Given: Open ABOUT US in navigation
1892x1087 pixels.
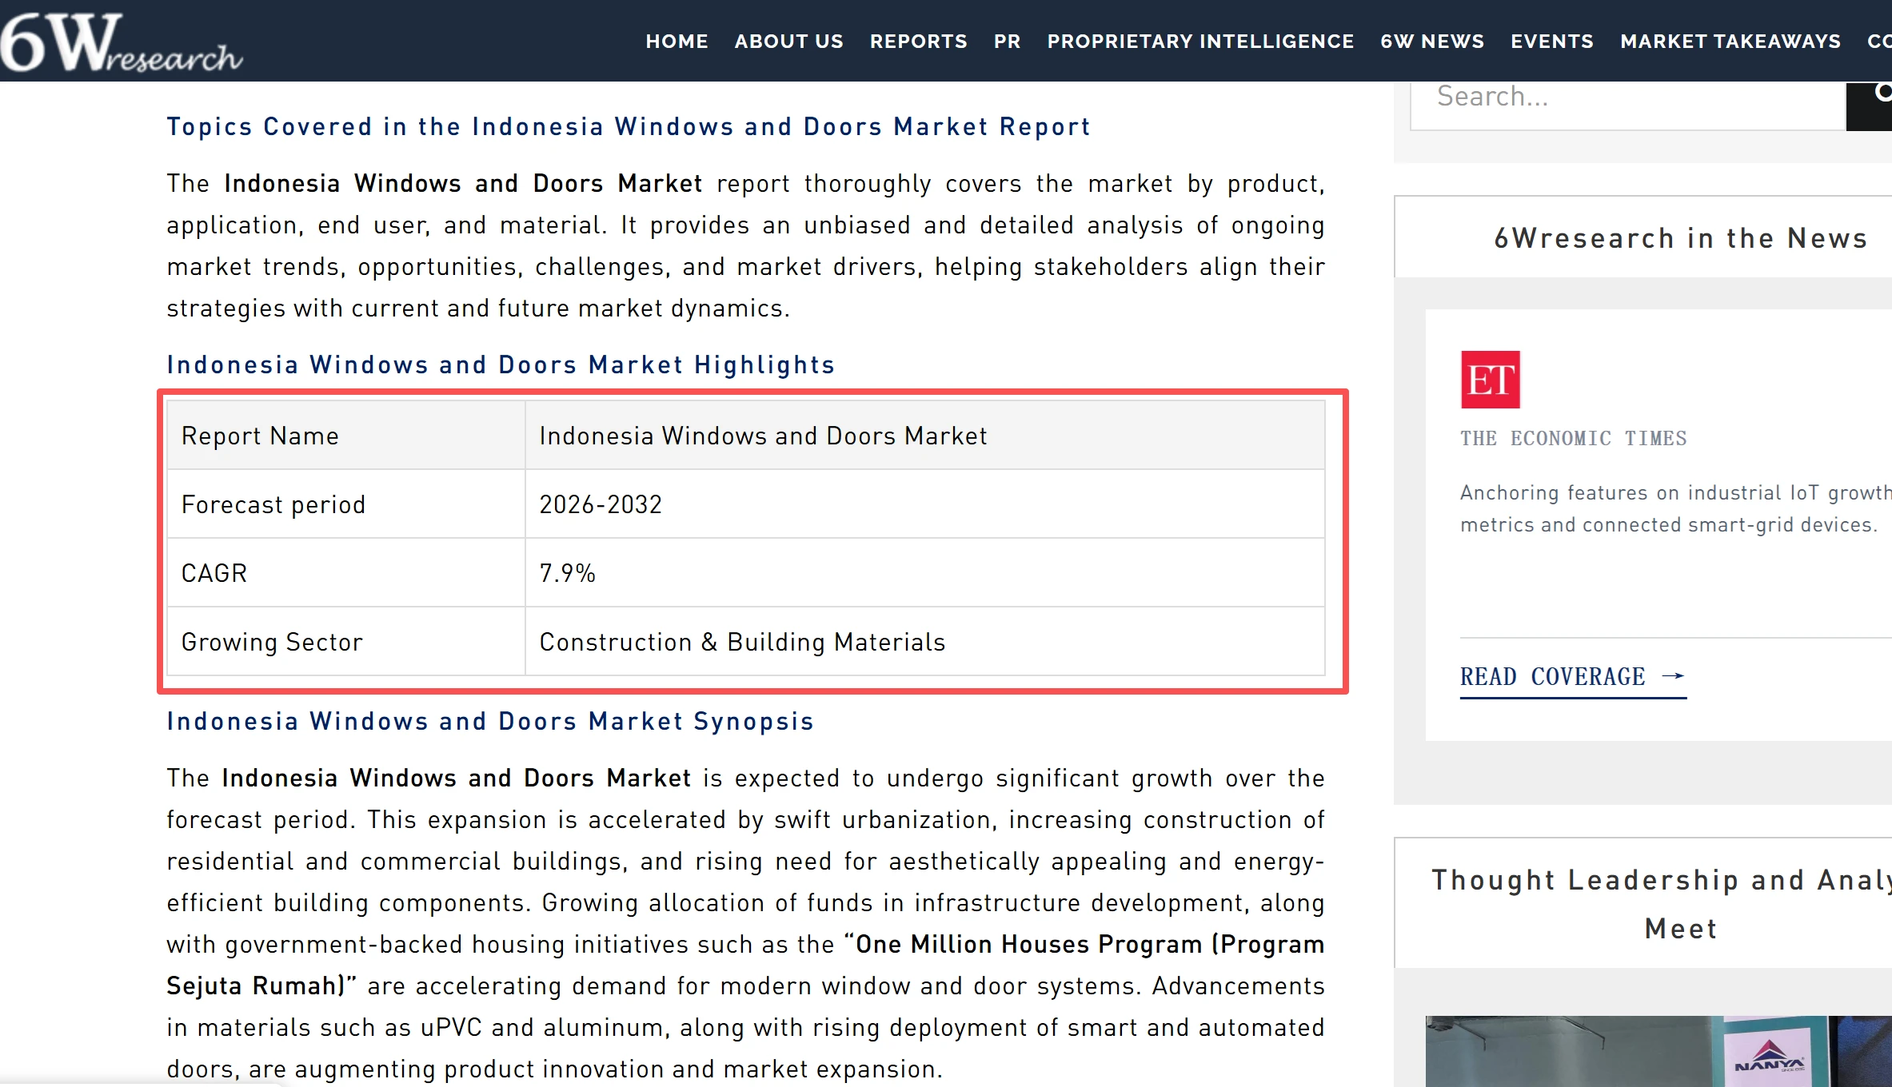Looking at the screenshot, I should 788,42.
